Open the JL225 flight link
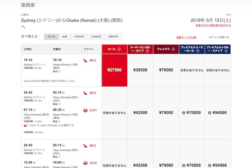This screenshot has width=252, height=168. pyautogui.click(x=93, y=163)
